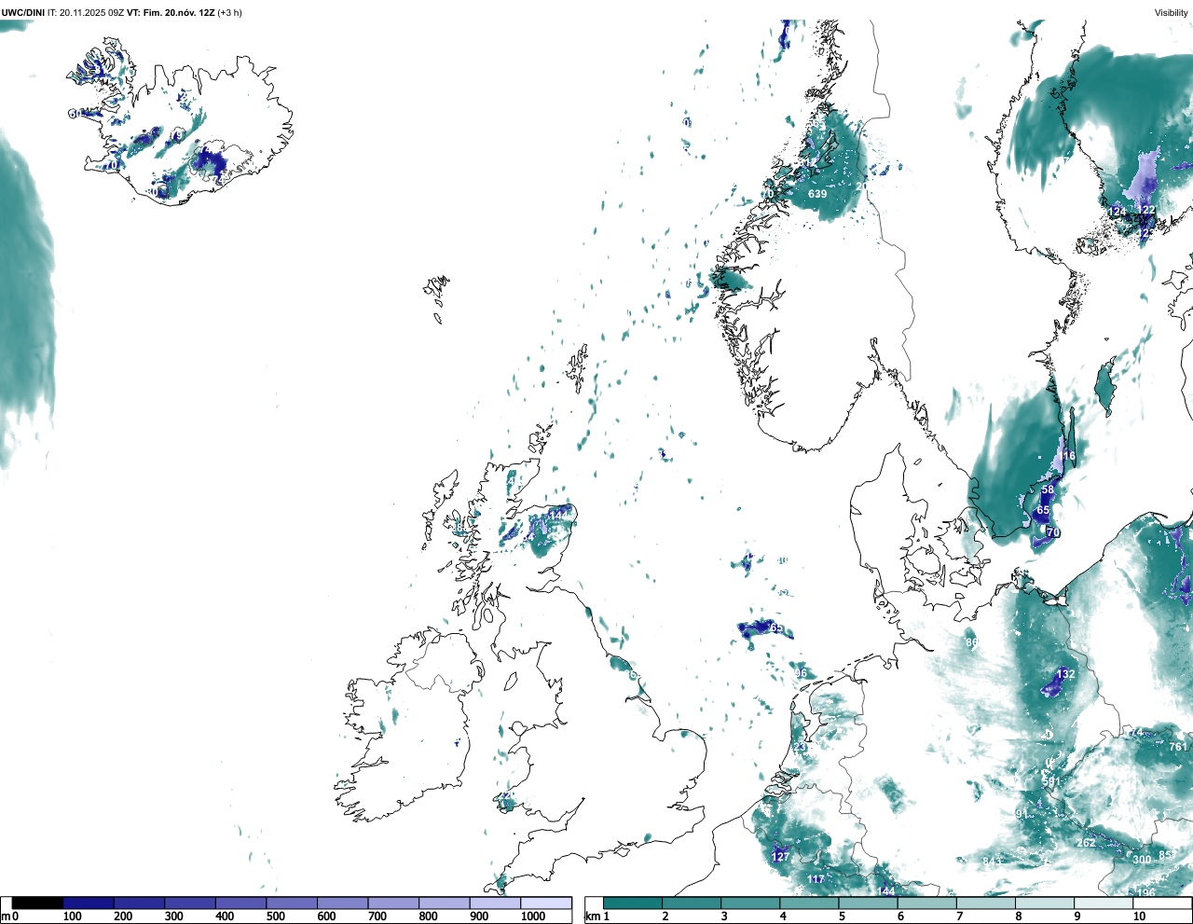
Task: Click the 'km' unit label on legend
Action: click(x=592, y=917)
